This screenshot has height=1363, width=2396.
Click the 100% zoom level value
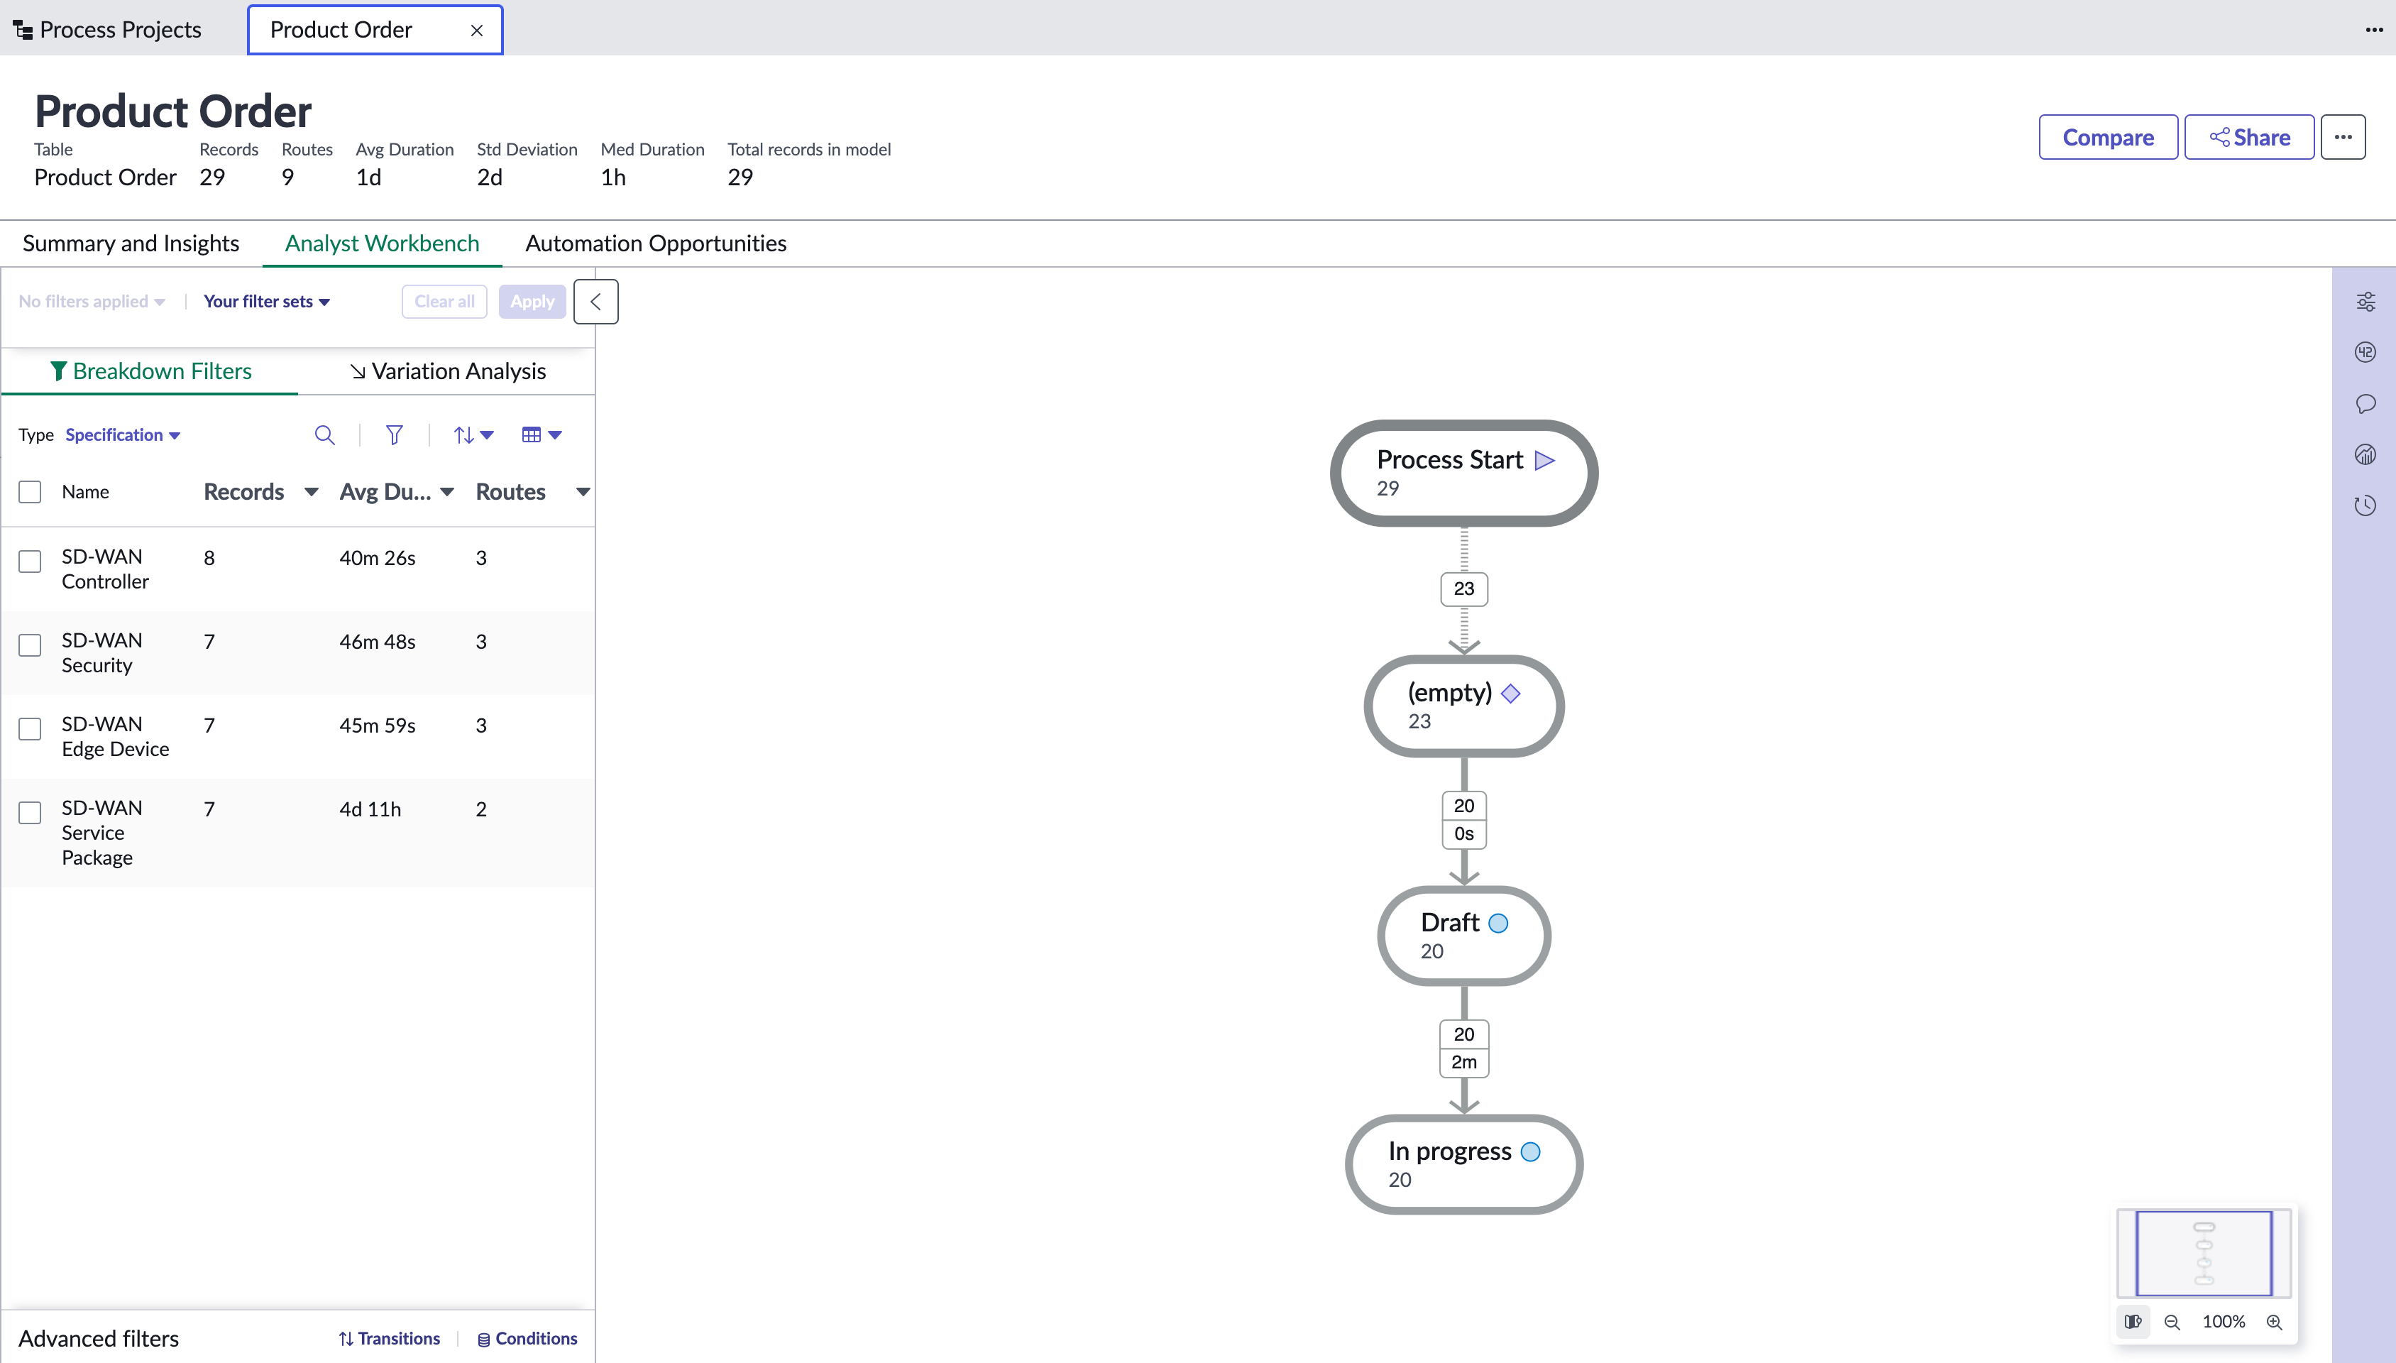coord(2224,1322)
